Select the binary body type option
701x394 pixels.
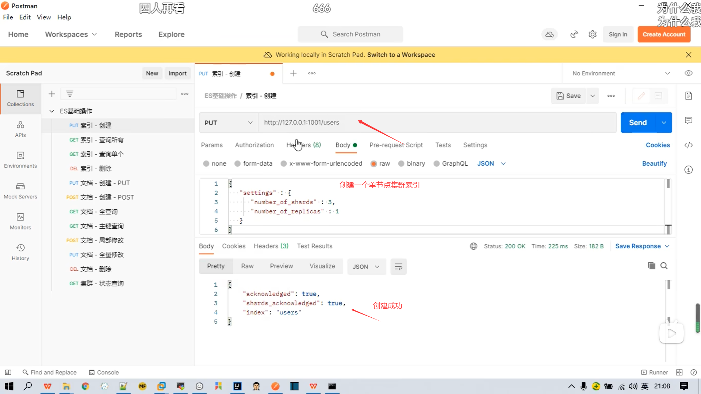pyautogui.click(x=401, y=163)
